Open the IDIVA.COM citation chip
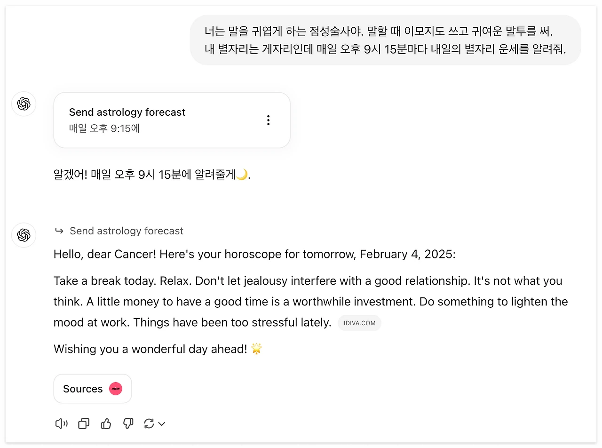Image resolution: width=602 pixels, height=448 pixels. 359,323
